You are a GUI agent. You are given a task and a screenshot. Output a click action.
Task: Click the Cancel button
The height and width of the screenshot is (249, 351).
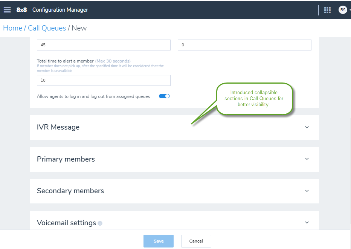tap(196, 241)
